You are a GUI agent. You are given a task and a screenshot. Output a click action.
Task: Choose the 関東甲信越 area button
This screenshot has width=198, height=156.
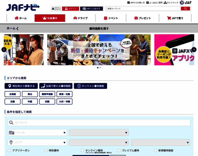(47, 94)
